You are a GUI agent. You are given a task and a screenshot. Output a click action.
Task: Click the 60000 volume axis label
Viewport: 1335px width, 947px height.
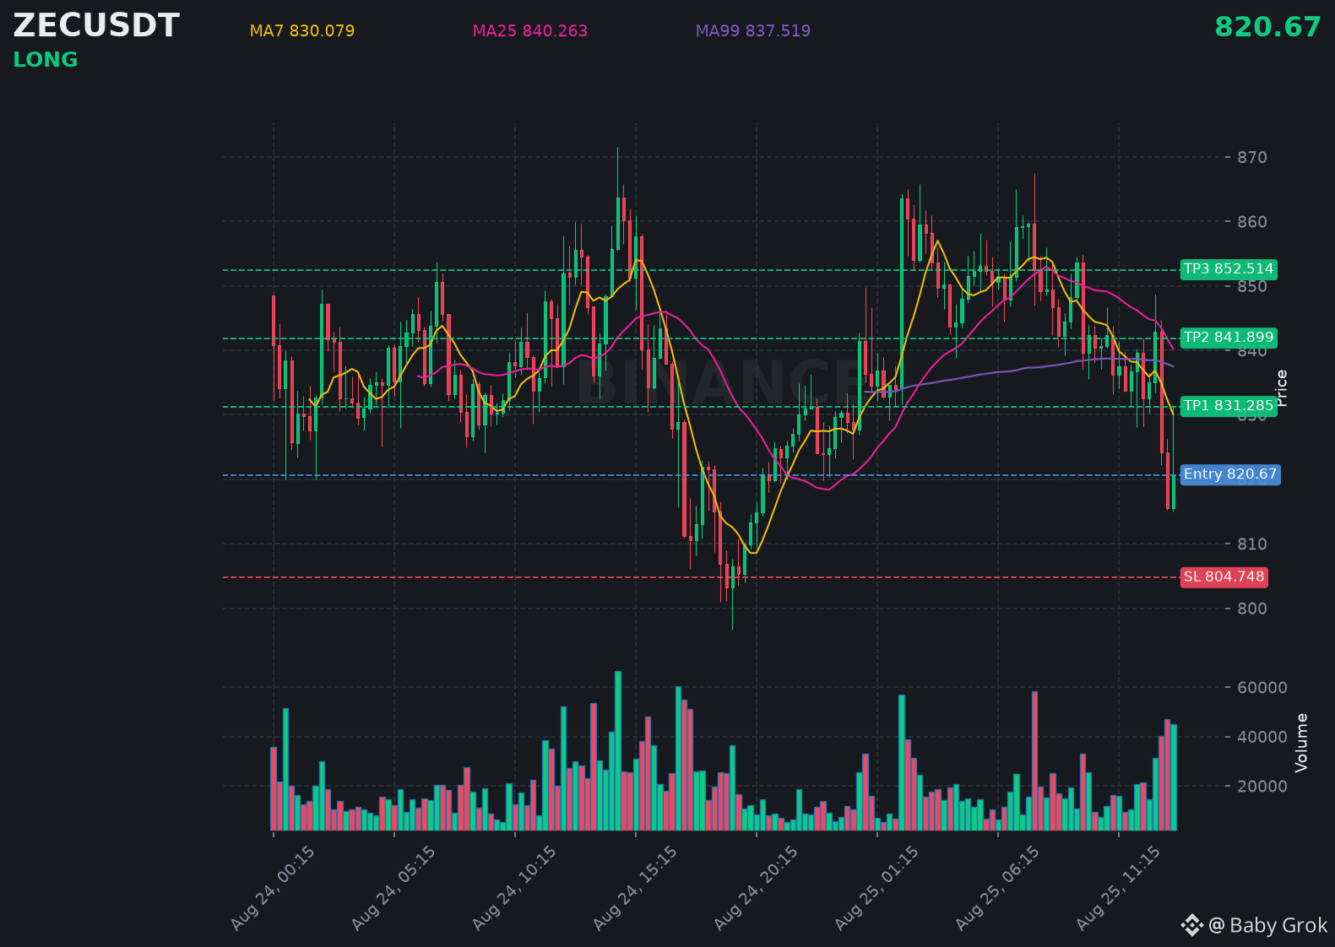tap(1262, 688)
